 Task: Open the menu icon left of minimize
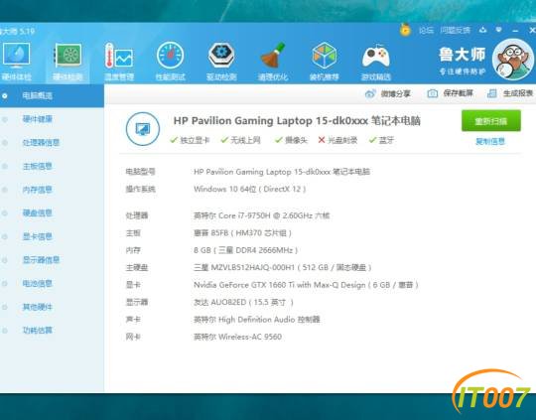(x=498, y=30)
